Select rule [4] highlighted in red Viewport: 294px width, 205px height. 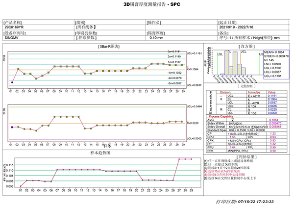pos(222,171)
